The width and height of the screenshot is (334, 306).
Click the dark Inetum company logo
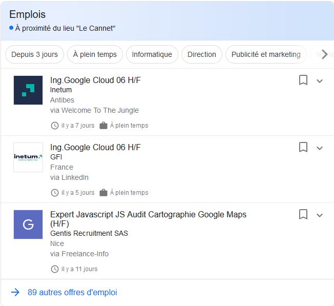pyautogui.click(x=28, y=90)
